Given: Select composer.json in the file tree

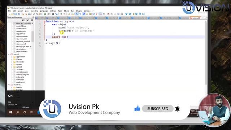Looking at the screenshot, I should (x=22, y=72).
